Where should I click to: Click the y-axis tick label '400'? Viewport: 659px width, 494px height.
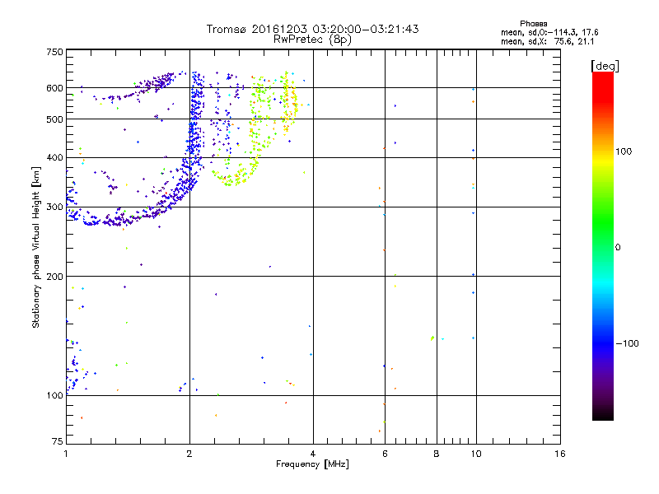pyautogui.click(x=54, y=158)
